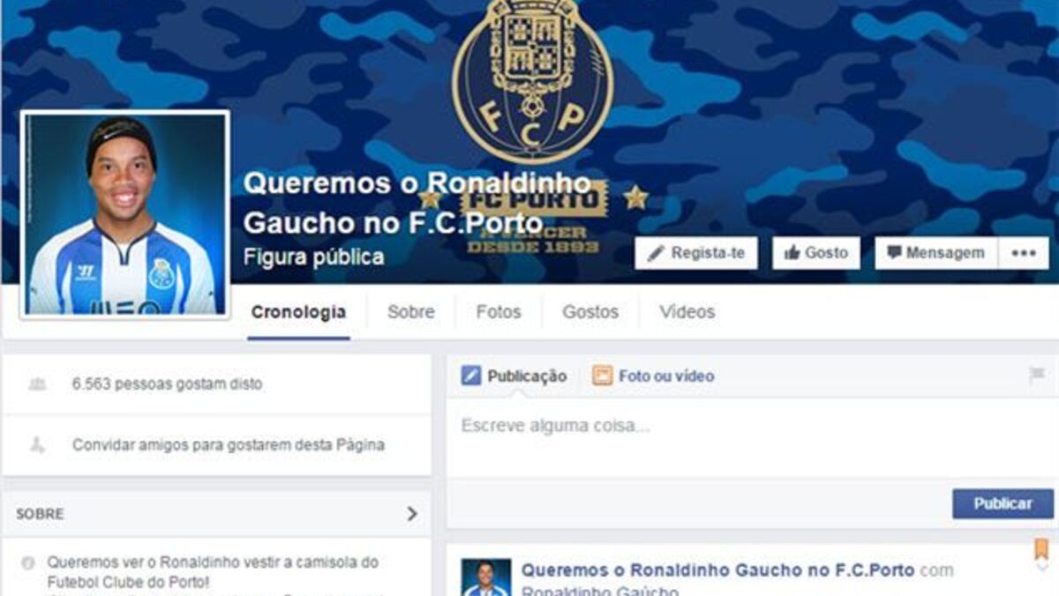
Task: Open the three-dots more options menu
Action: click(x=1024, y=253)
